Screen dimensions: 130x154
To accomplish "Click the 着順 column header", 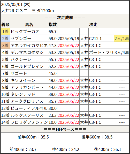I will (x=5, y=25).
